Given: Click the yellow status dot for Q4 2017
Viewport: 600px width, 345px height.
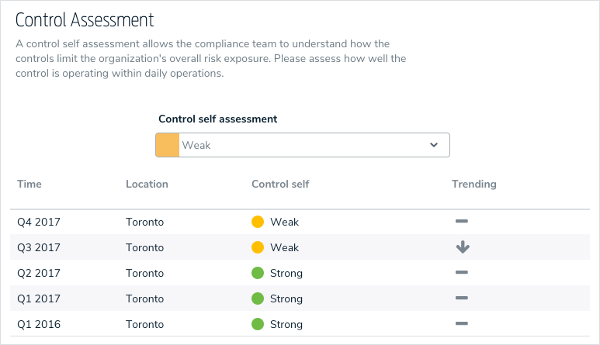Looking at the screenshot, I should (x=258, y=222).
